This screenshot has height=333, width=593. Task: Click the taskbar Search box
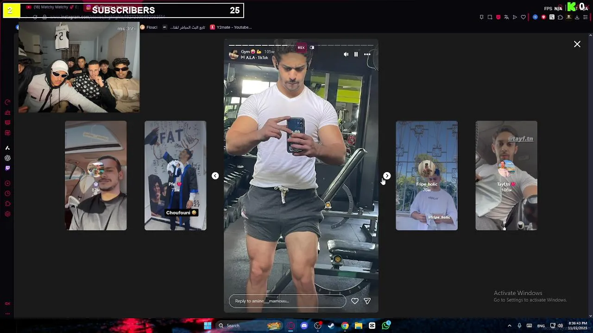point(249,326)
